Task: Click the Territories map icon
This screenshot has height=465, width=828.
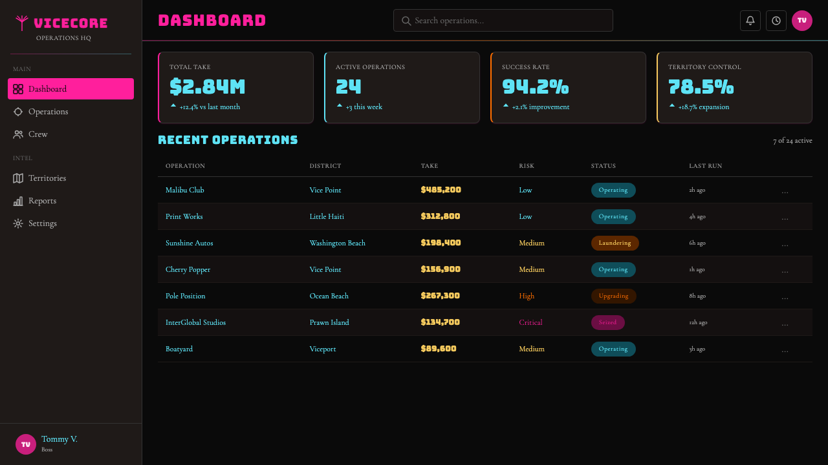Action: click(x=18, y=178)
